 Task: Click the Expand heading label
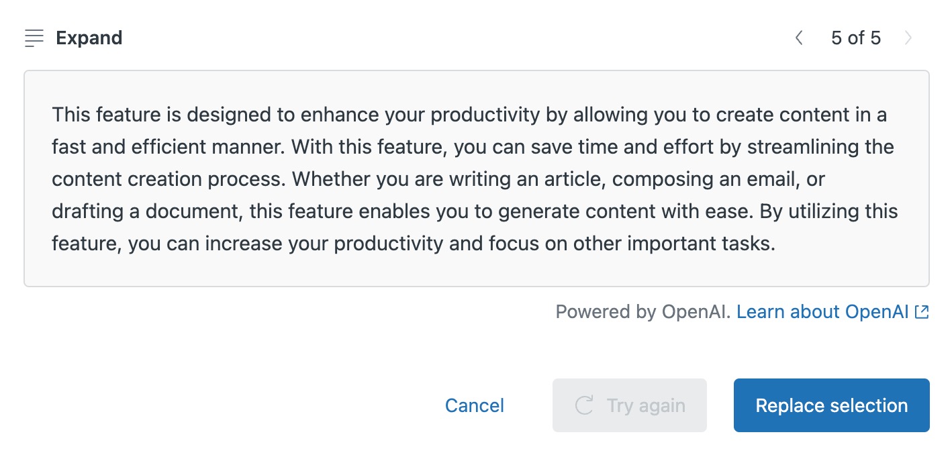click(x=89, y=38)
